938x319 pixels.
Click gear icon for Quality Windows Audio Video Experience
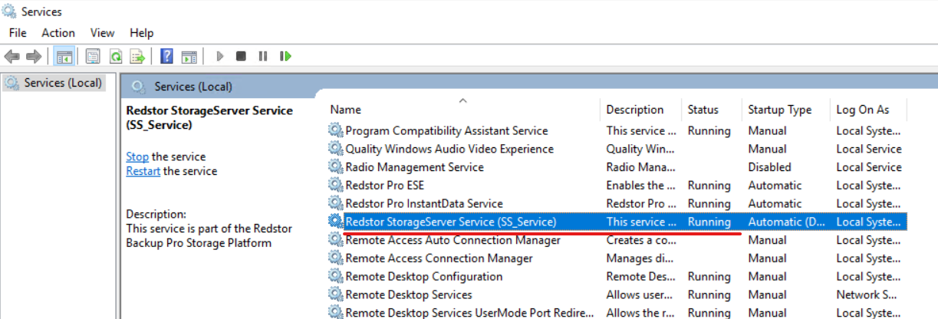336,149
